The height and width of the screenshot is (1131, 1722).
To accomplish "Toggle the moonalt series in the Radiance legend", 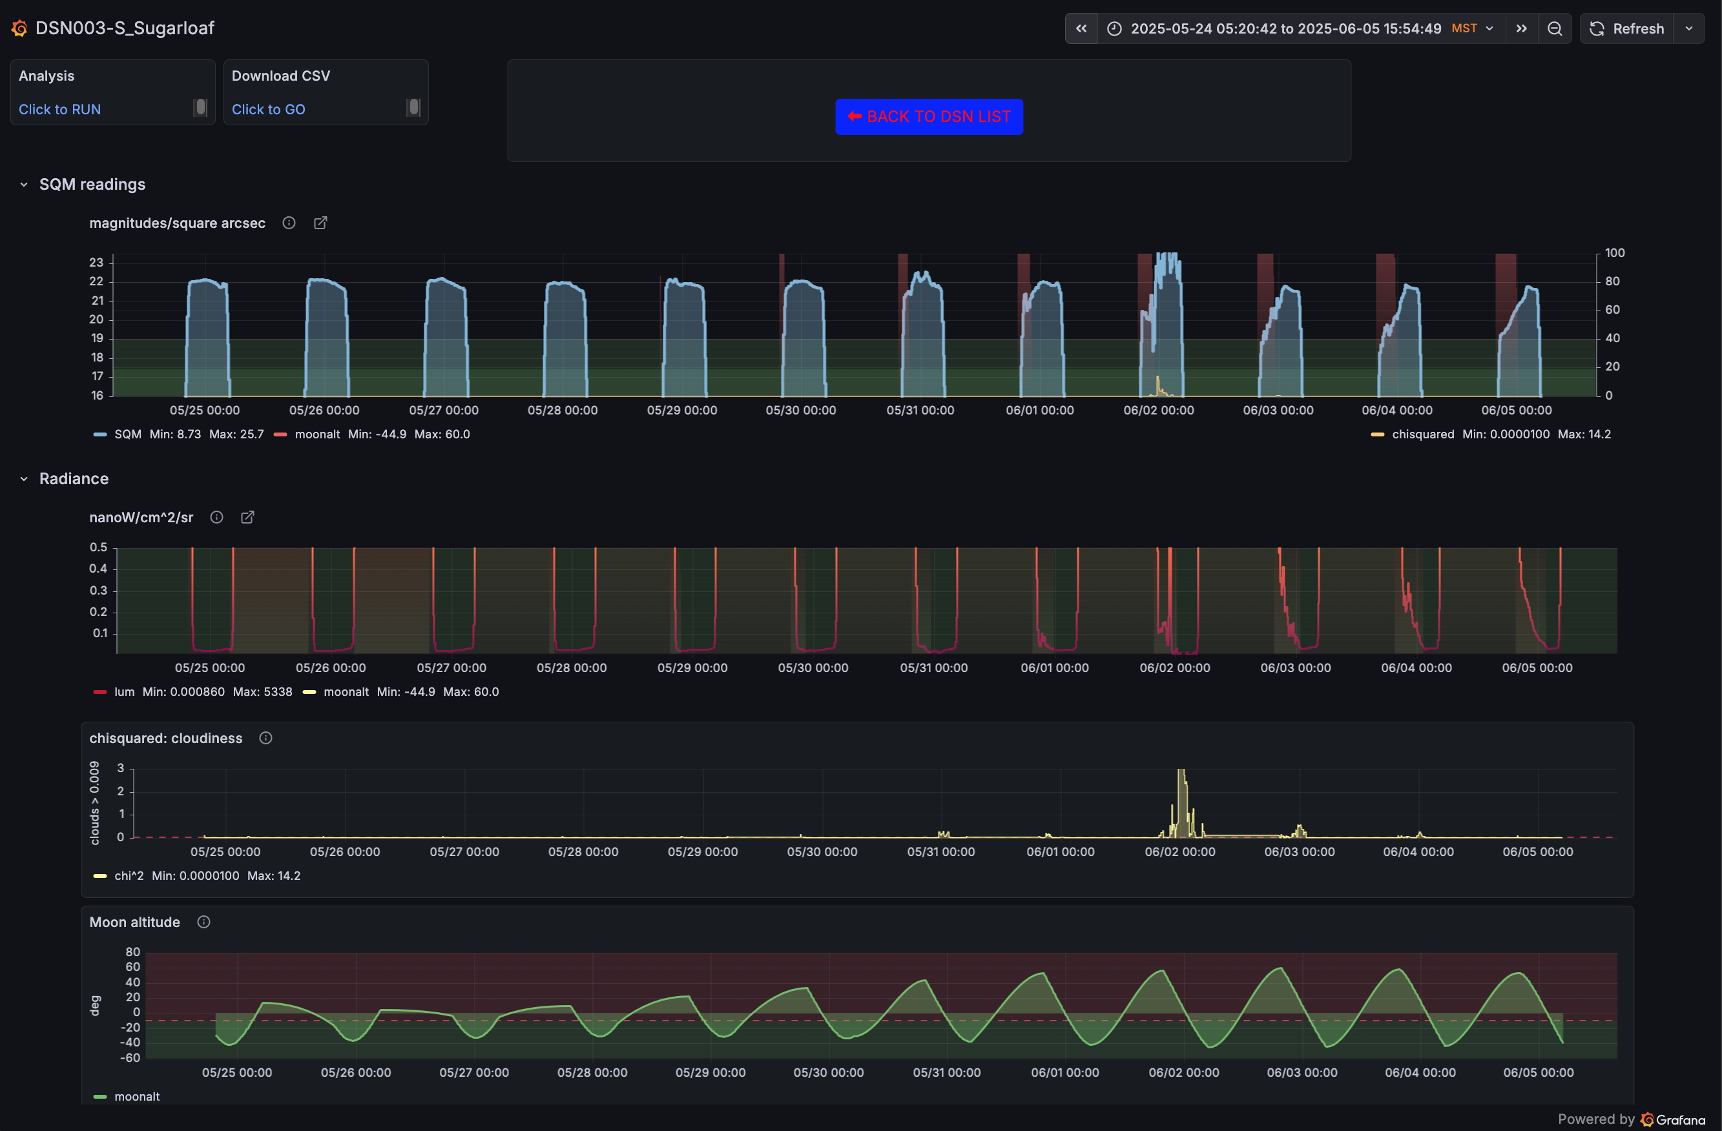I will 347,691.
